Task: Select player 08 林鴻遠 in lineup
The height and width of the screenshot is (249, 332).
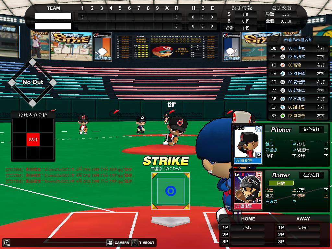Action: tap(296, 99)
